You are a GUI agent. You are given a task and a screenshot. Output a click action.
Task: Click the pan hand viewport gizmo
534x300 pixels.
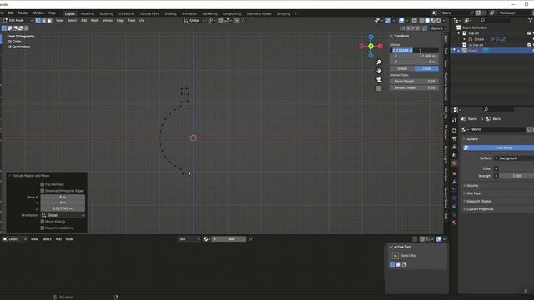[379, 71]
